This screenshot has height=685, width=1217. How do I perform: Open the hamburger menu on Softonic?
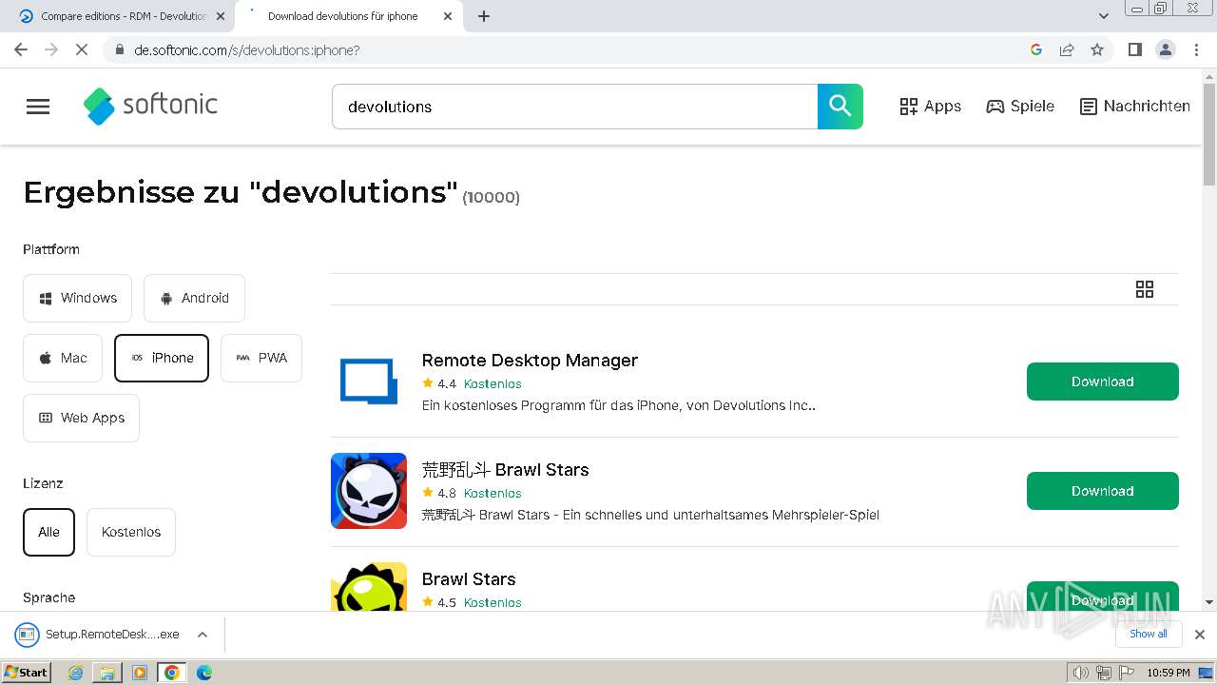(38, 107)
